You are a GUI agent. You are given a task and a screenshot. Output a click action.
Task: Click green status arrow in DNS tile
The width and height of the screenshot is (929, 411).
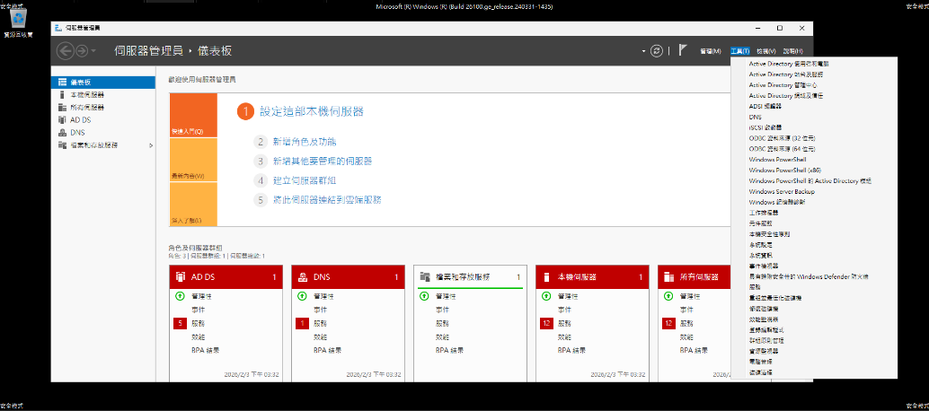pos(302,296)
